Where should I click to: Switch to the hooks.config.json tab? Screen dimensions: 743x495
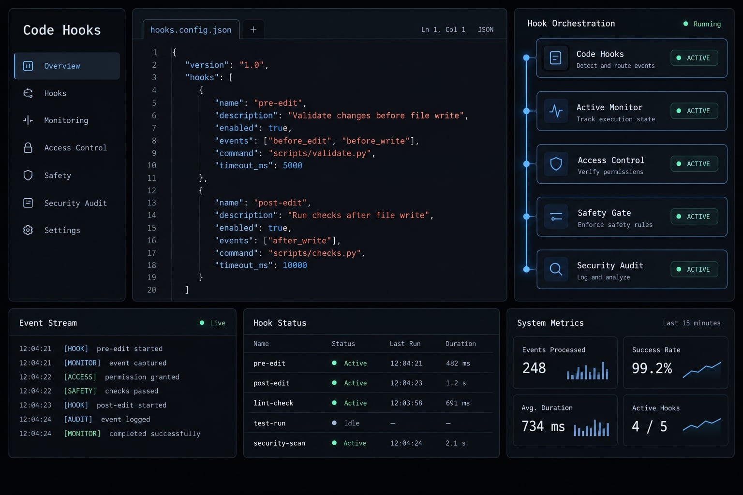point(191,29)
